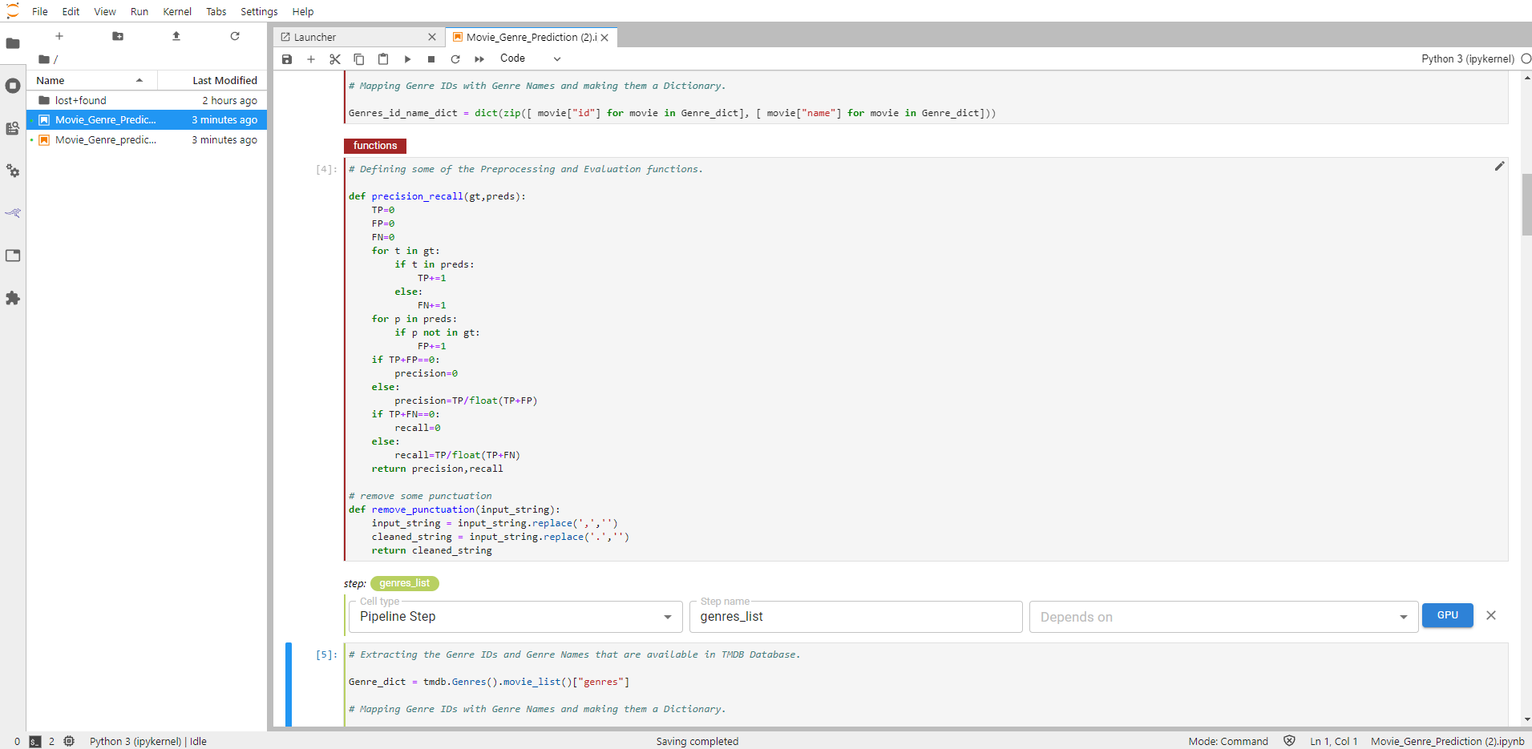The width and height of the screenshot is (1532, 749).
Task: Click the Step name input field
Action: pyautogui.click(x=856, y=617)
